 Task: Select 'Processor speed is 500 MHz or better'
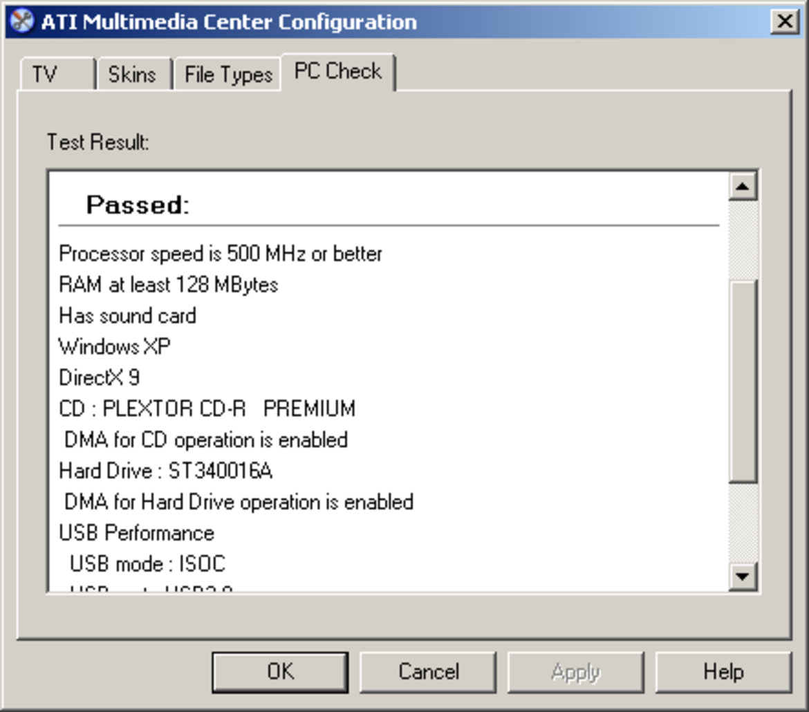click(x=221, y=254)
